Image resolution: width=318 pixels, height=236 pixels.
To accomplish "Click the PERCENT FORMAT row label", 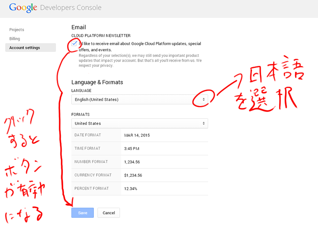I will tap(91, 188).
